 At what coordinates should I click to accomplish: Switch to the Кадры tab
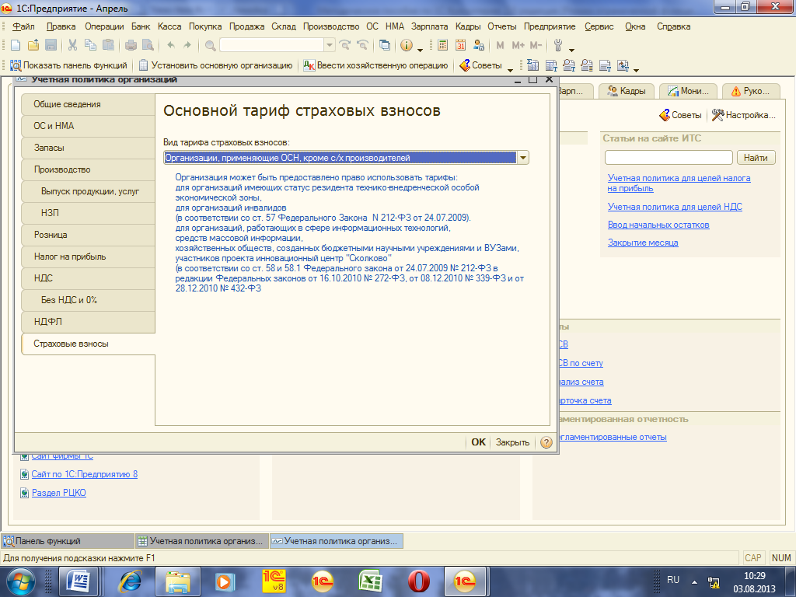click(627, 91)
